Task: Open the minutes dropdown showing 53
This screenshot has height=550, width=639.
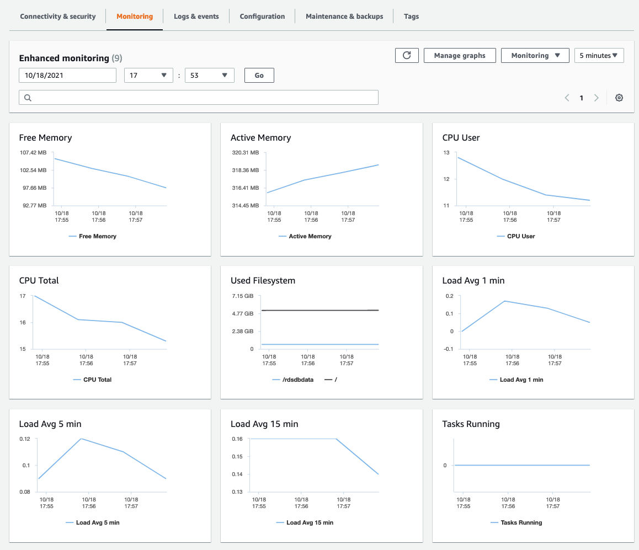Action: point(209,75)
